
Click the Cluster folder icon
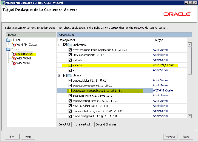pyautogui.click(x=9, y=40)
